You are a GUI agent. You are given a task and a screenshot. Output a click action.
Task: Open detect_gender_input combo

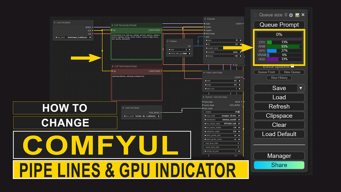tap(222, 135)
